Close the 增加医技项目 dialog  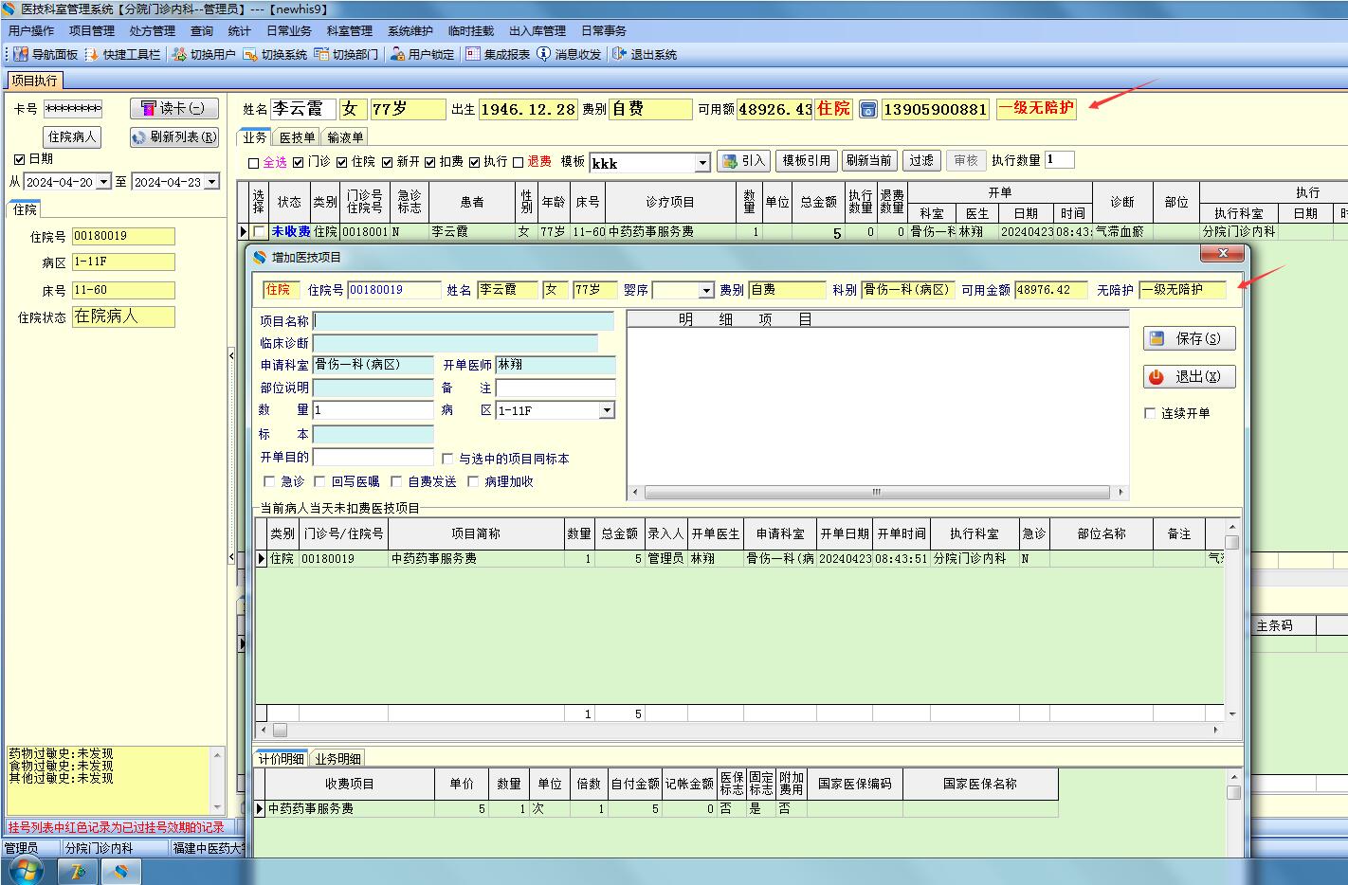point(1222,254)
